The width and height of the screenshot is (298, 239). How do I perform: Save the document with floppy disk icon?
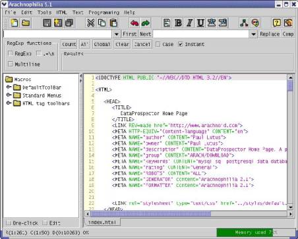pos(47,23)
